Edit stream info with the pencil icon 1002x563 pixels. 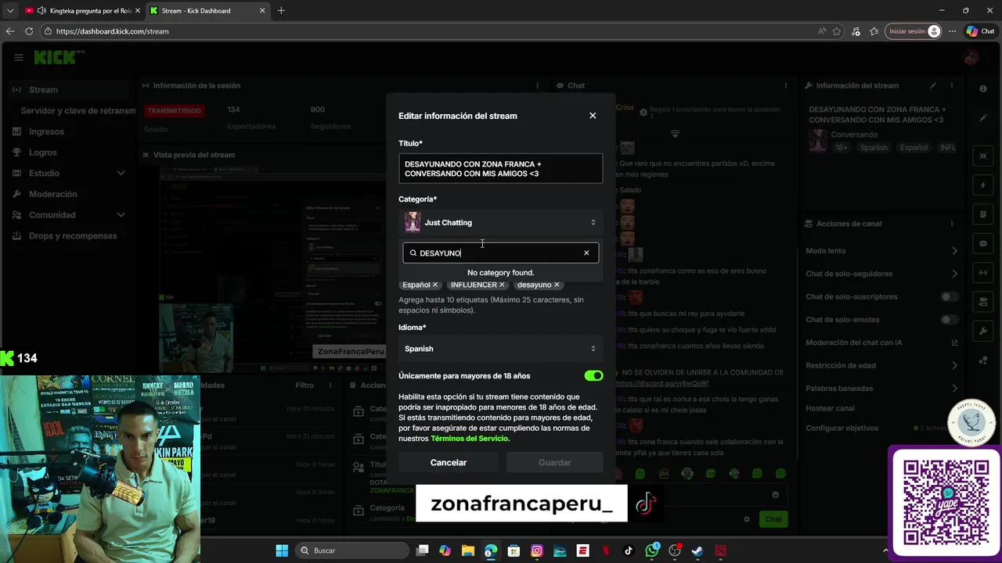(x=932, y=86)
